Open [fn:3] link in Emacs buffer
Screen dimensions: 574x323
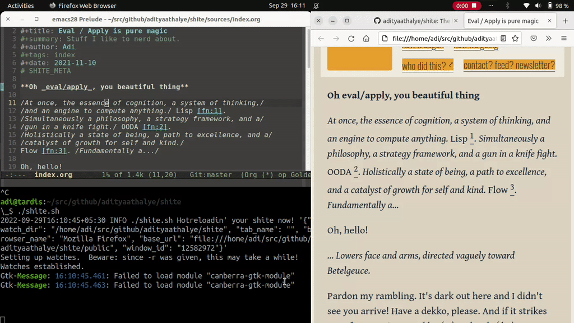click(54, 151)
